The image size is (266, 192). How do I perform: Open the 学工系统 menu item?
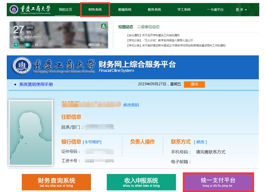pos(184,9)
